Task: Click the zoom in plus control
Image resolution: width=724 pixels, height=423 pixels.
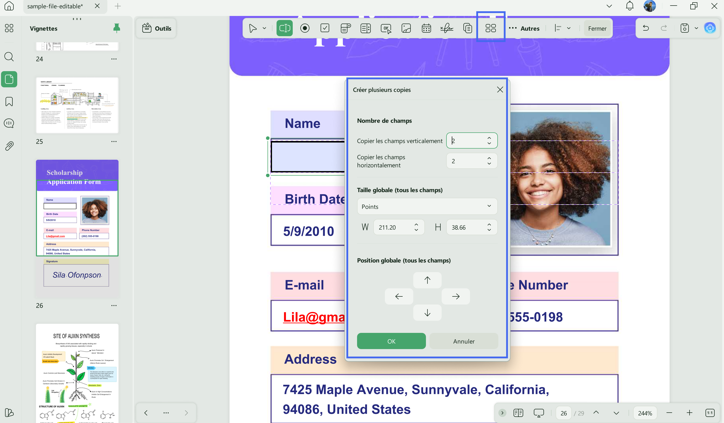Action: coord(690,413)
